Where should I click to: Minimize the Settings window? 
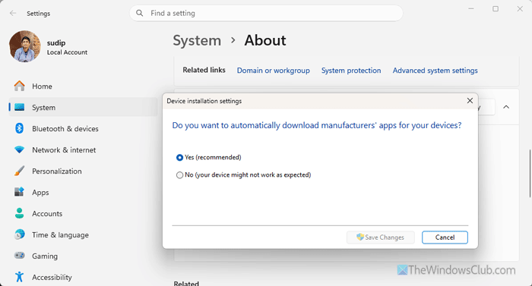point(471,9)
